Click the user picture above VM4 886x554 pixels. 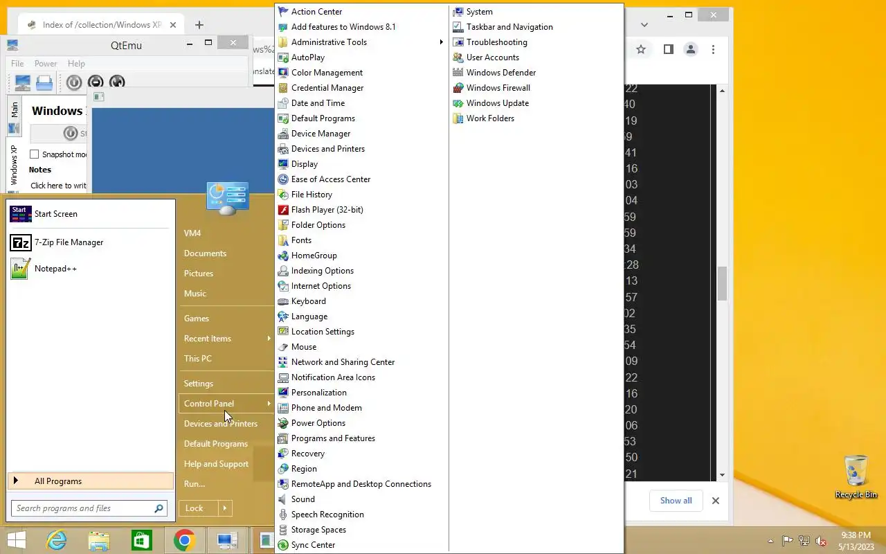point(227,199)
